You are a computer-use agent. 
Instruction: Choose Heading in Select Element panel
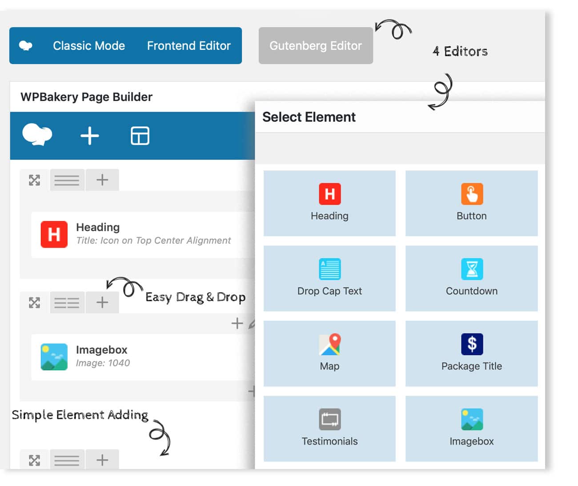[329, 203]
